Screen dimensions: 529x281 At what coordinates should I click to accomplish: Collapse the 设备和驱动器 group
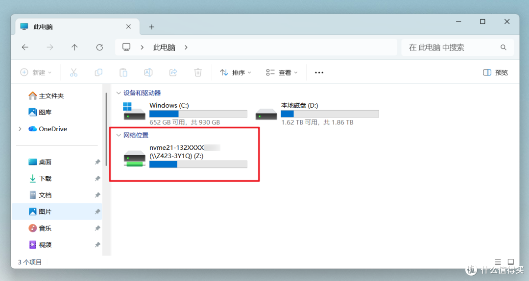click(x=119, y=93)
